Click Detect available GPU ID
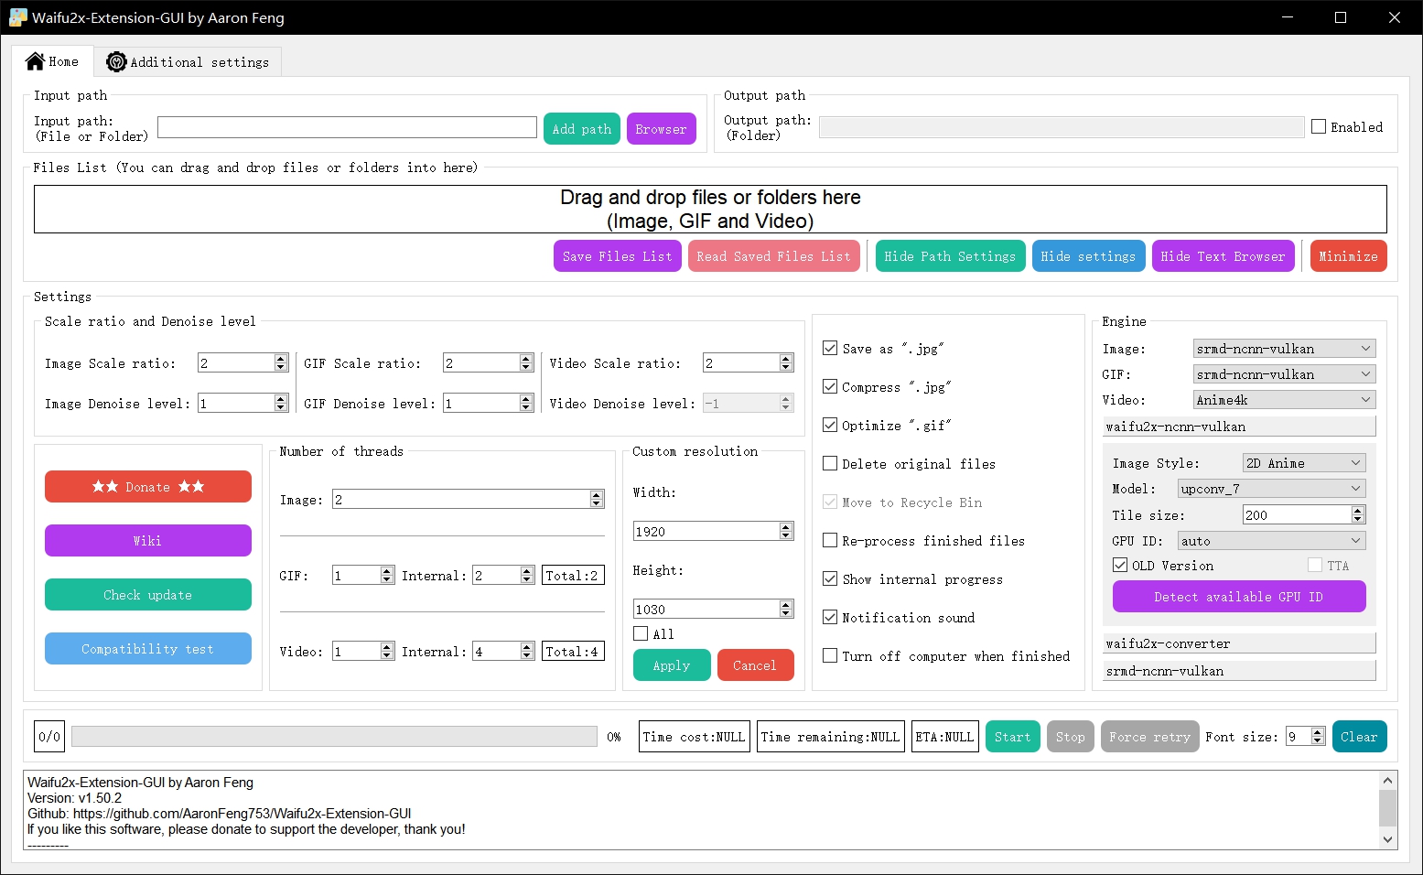Image resolution: width=1423 pixels, height=875 pixels. [x=1239, y=597]
